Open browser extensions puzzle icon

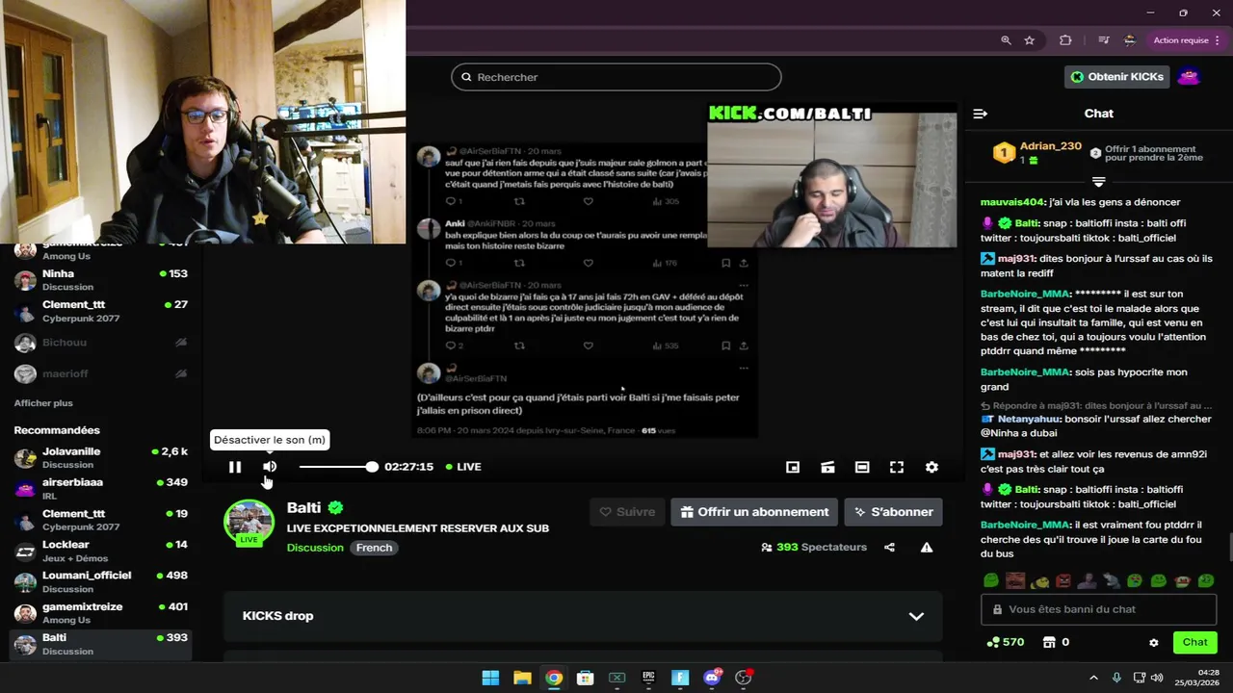(1065, 40)
